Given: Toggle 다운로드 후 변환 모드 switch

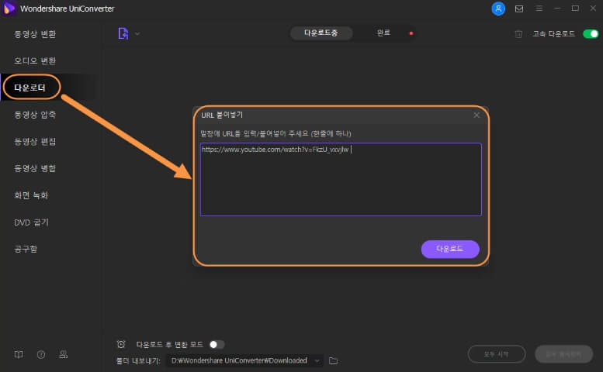Looking at the screenshot, I should pyautogui.click(x=217, y=344).
